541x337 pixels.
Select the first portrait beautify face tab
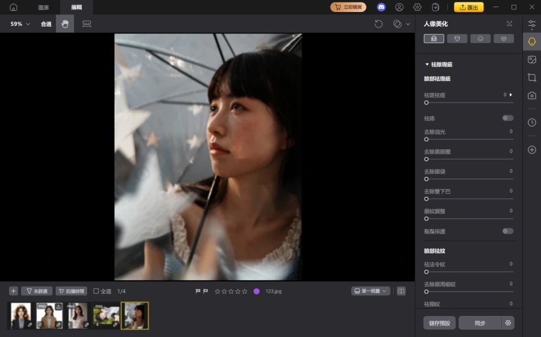[x=433, y=38]
